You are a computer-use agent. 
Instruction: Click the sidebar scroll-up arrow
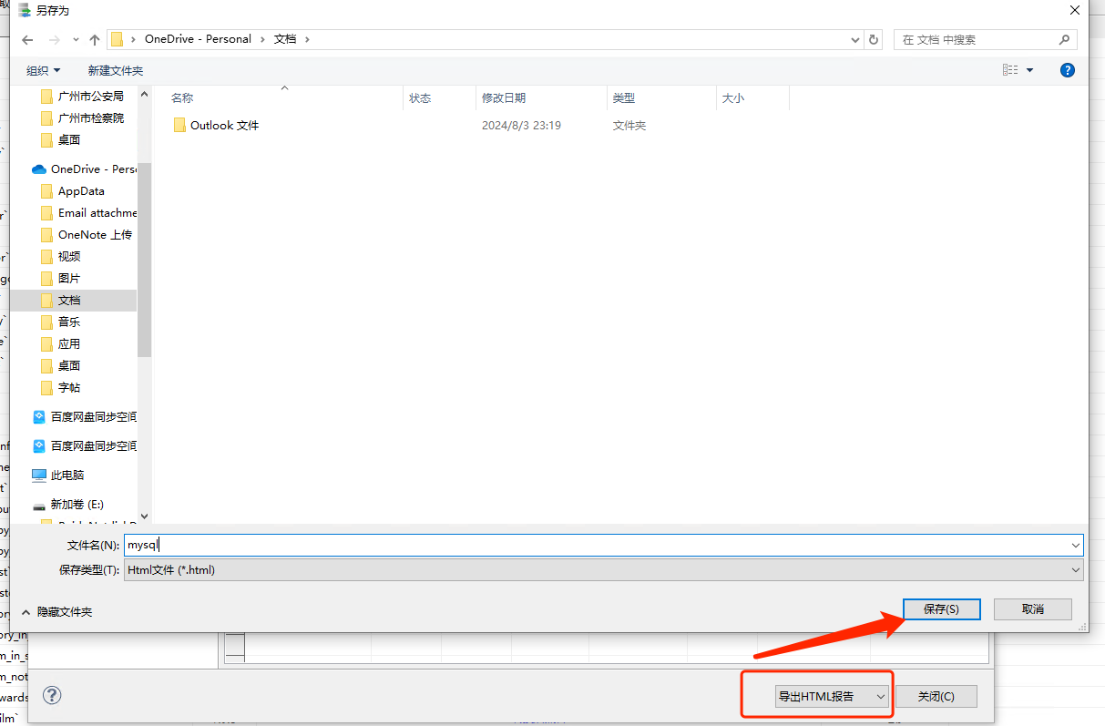coord(145,94)
